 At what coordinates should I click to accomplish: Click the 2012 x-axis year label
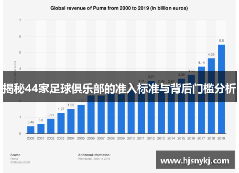point(151,138)
